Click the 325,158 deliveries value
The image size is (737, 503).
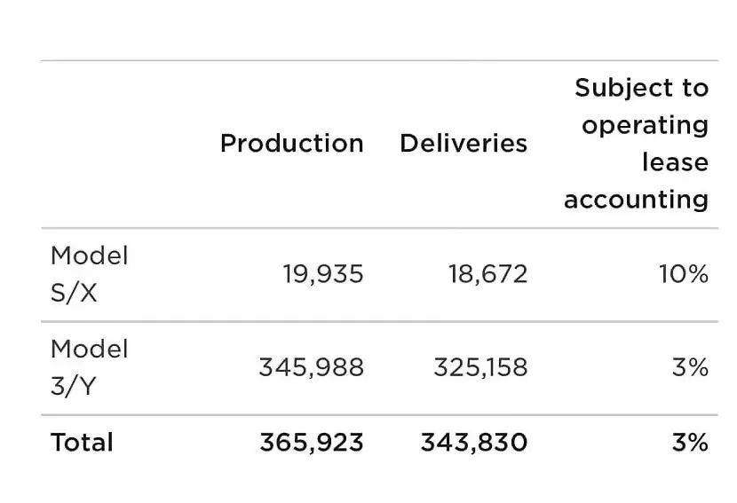pyautogui.click(x=480, y=367)
